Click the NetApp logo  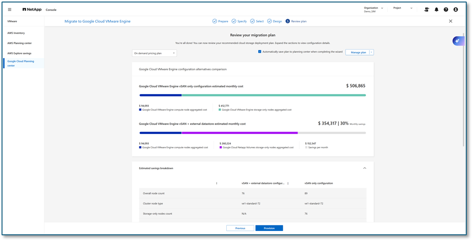(x=32, y=10)
